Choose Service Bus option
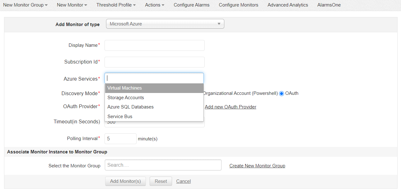Screen dimensions: 401x194 [x=154, y=117]
